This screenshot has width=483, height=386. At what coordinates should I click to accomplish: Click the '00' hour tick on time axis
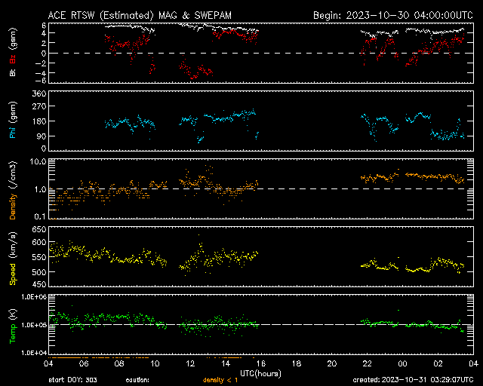pos(402,363)
